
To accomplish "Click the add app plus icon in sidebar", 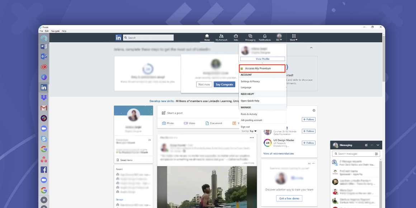I will coord(44,200).
